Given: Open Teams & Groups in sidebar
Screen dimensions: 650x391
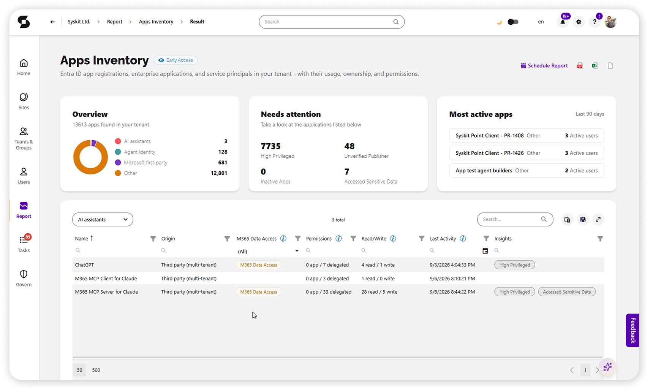Looking at the screenshot, I should (24, 139).
